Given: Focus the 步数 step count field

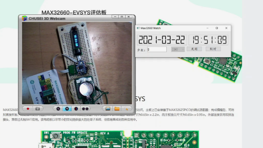Looking at the screenshot, I should (x=157, y=49).
